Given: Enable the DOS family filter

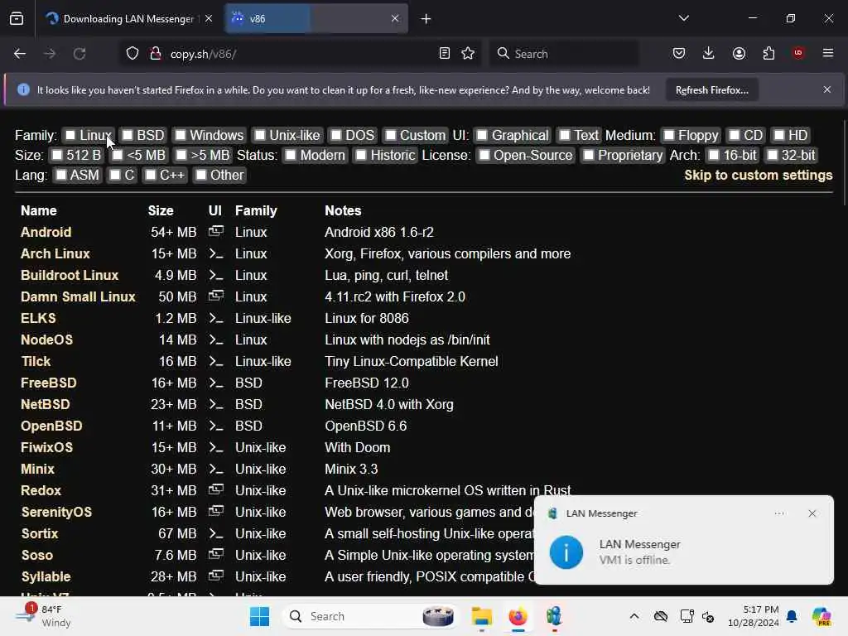Looking at the screenshot, I should (x=336, y=135).
